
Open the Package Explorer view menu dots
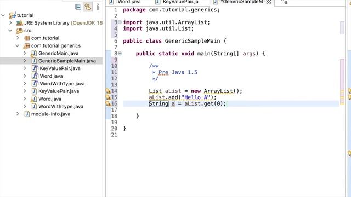[98, 7]
